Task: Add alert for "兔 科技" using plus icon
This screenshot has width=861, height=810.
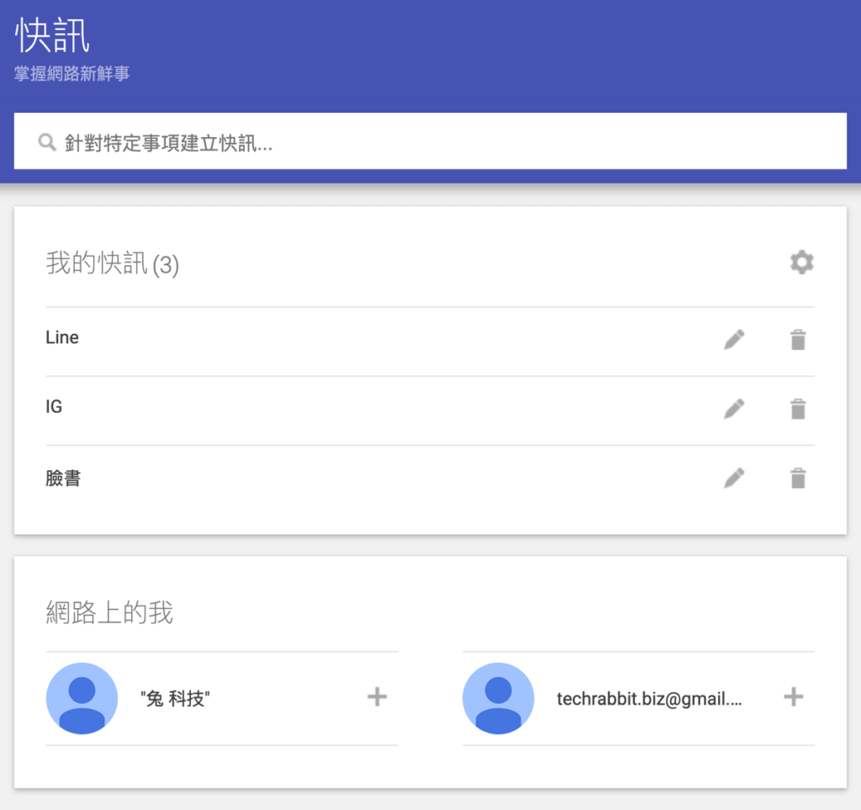Action: point(378,697)
